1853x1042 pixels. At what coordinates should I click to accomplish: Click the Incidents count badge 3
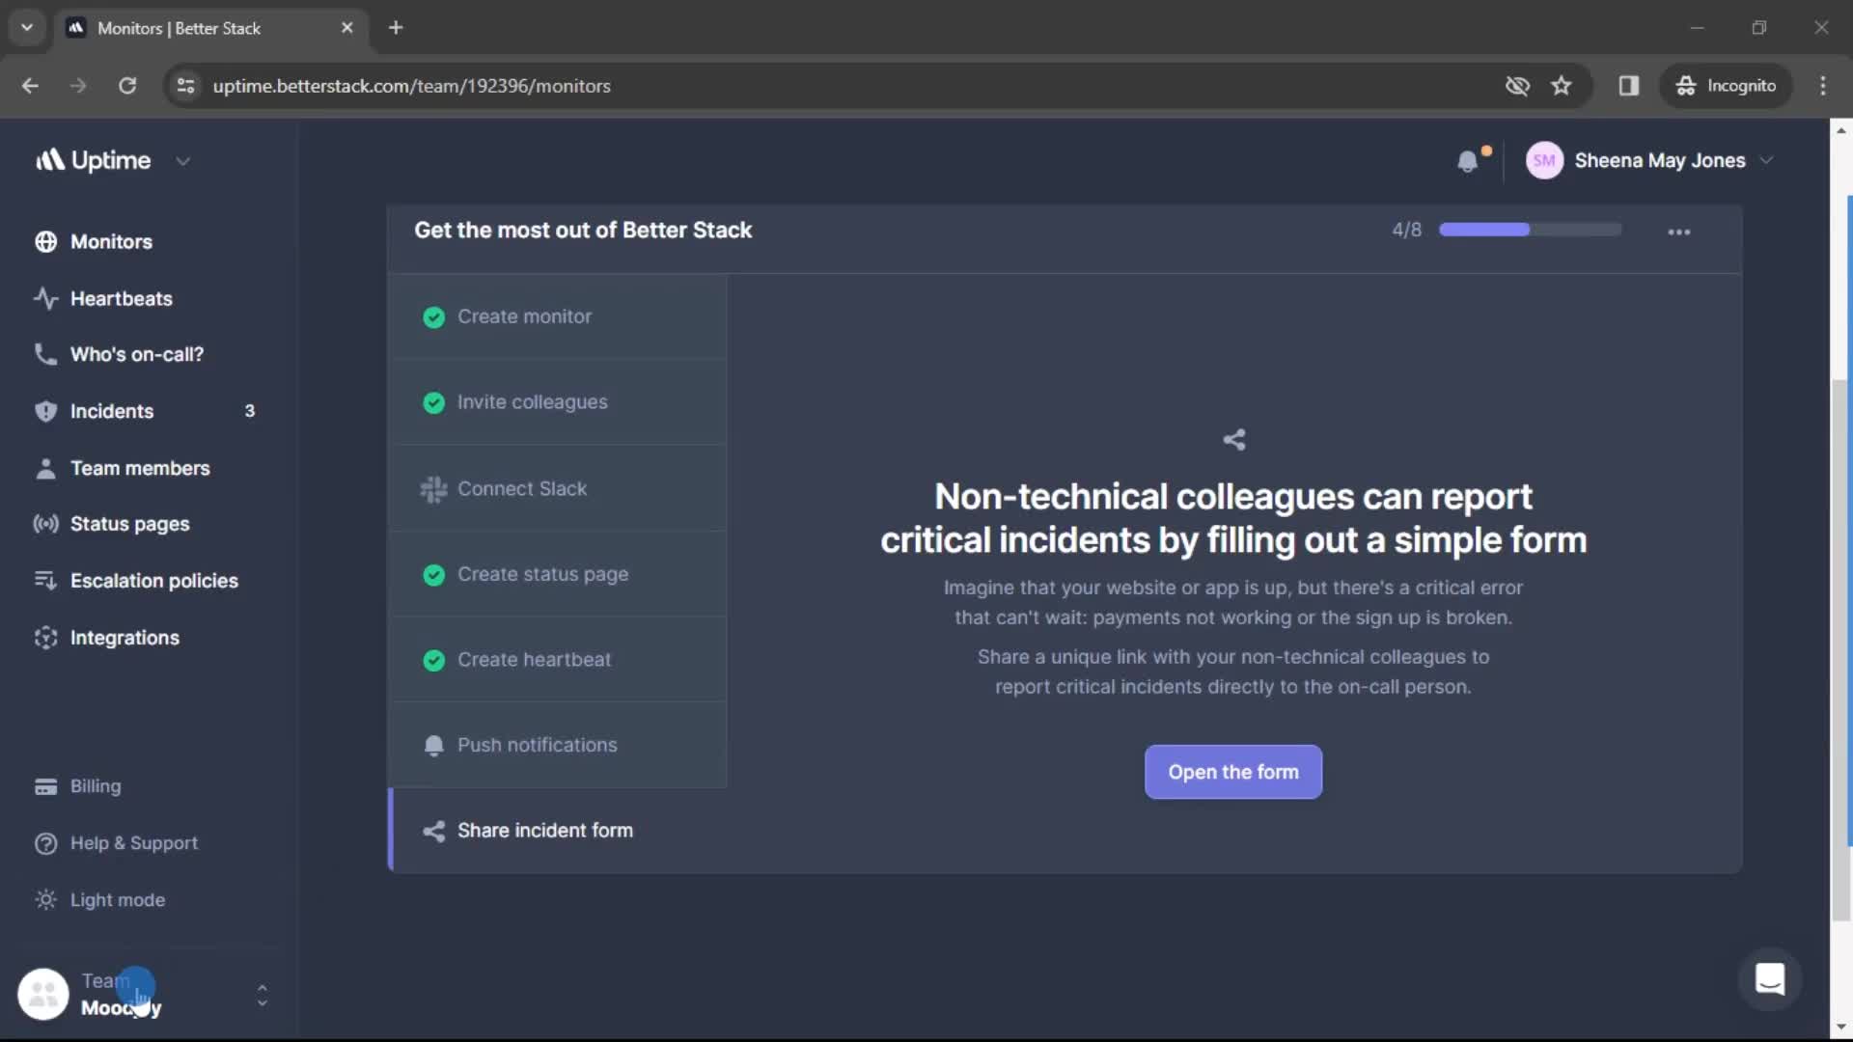[x=250, y=411]
